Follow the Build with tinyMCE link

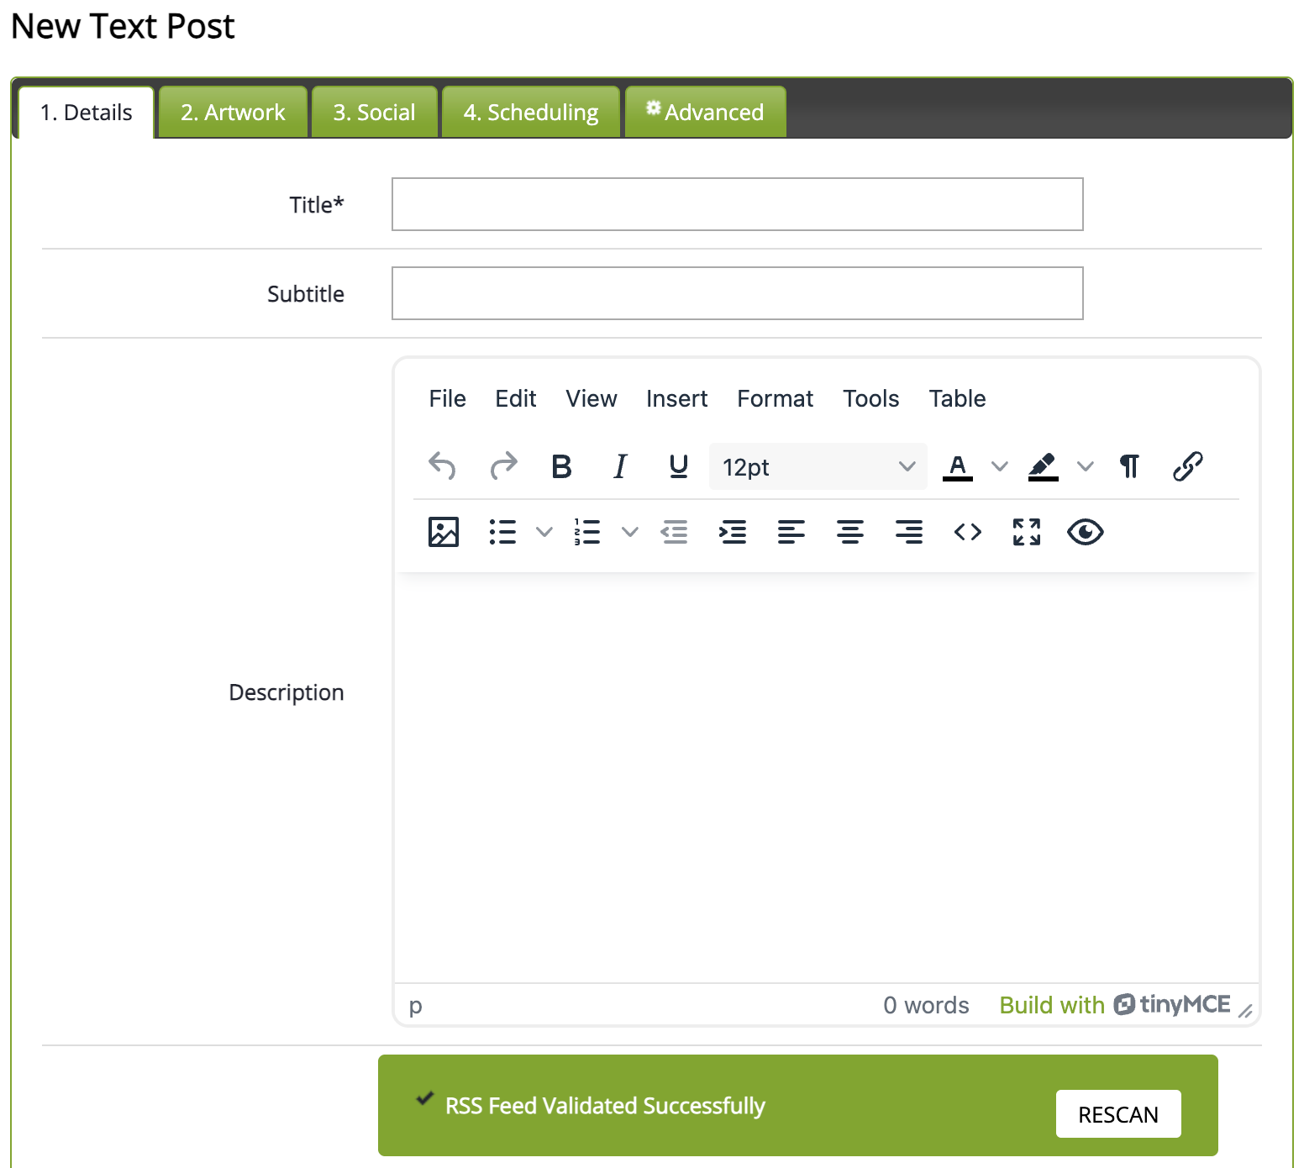point(1114,1005)
